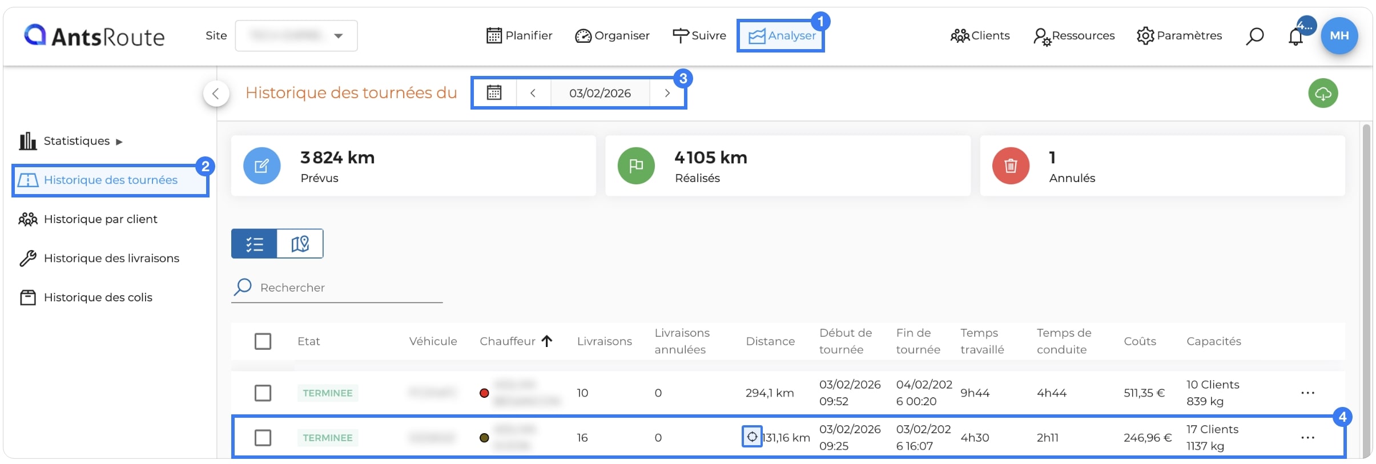Tick the checkbox of the 294,1 km row
Viewport: 1376px width, 464px height.
pos(263,393)
